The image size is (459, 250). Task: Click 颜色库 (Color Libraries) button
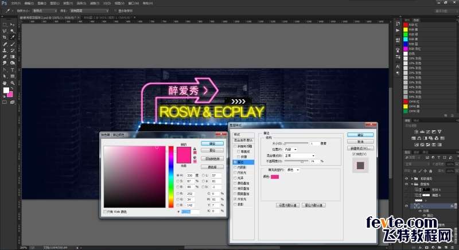pyautogui.click(x=212, y=167)
